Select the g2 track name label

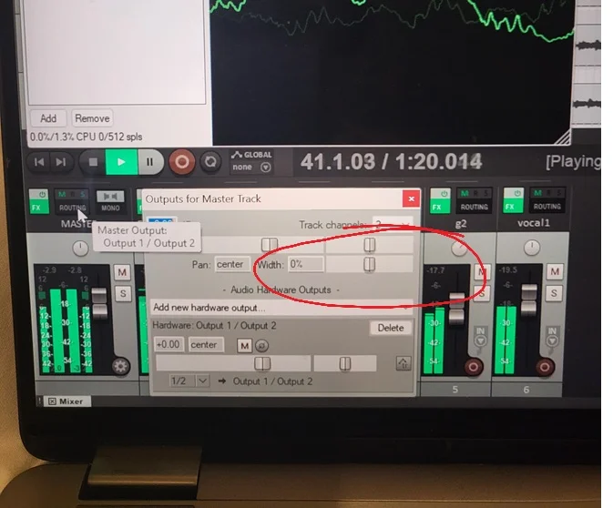click(x=461, y=224)
